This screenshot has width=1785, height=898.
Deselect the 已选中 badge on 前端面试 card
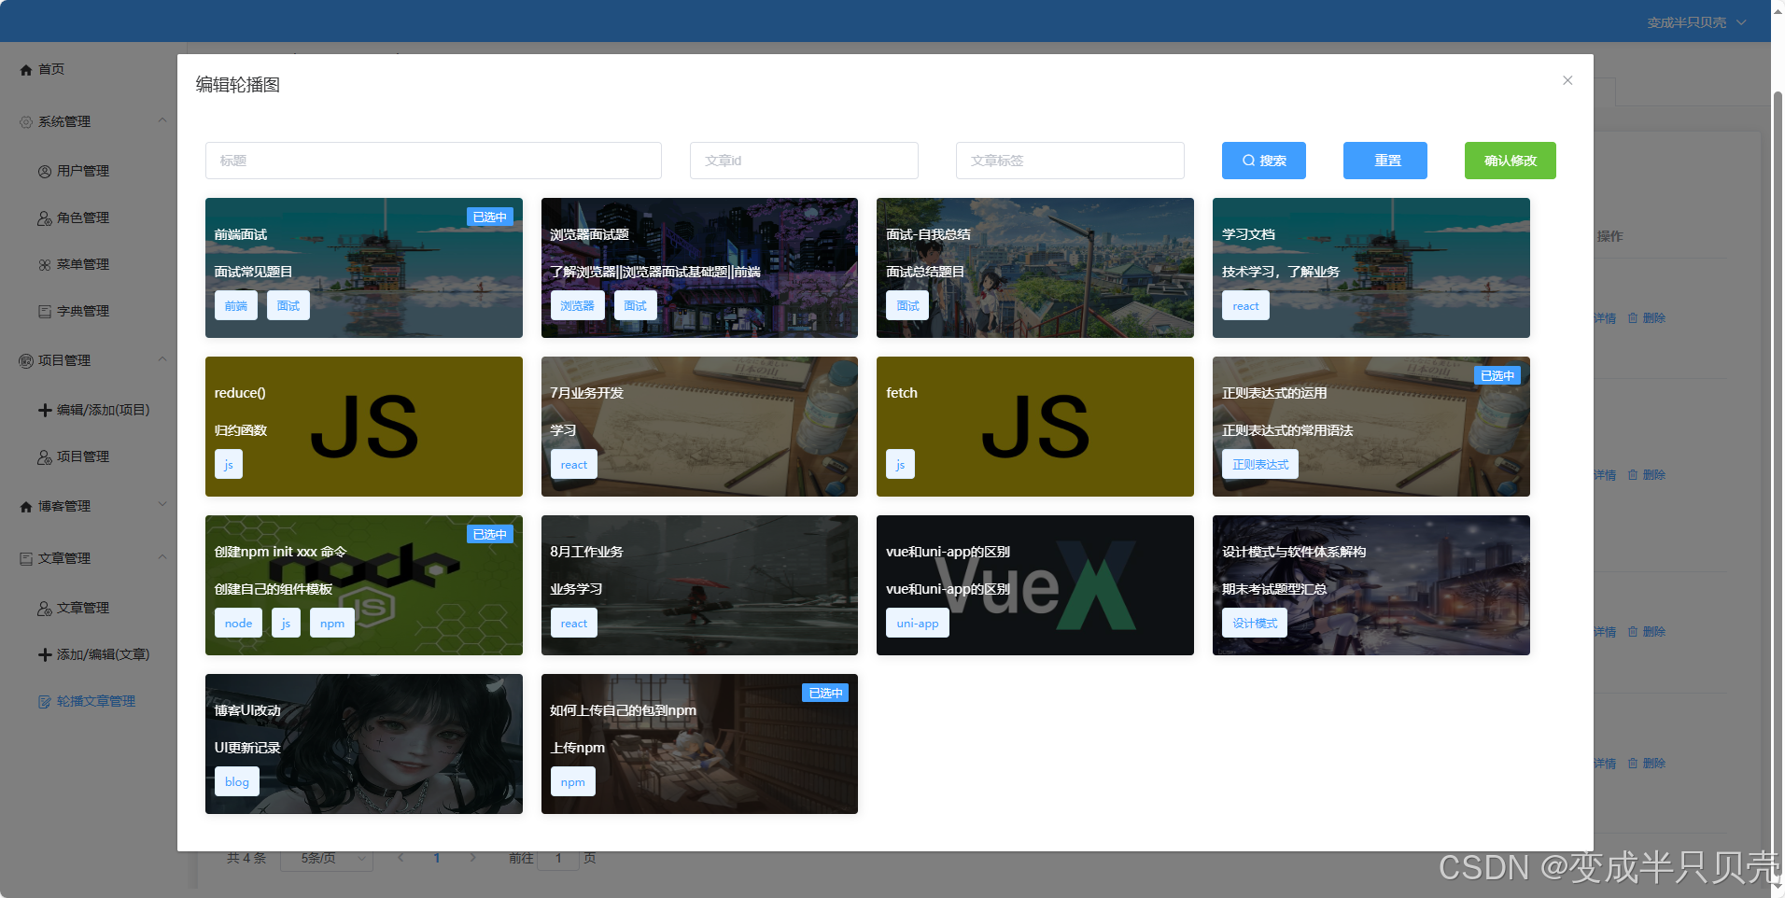click(x=488, y=216)
